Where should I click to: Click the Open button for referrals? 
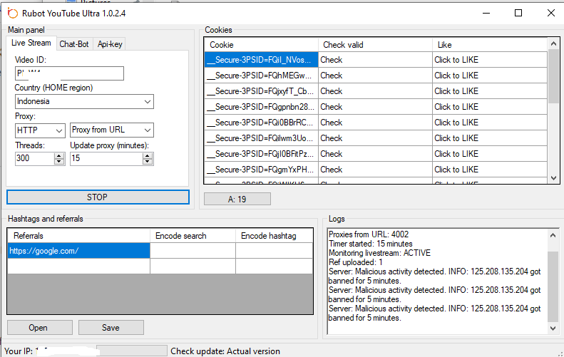39,328
